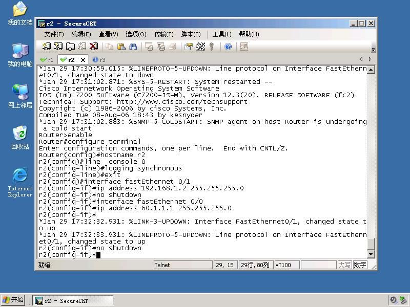Click the 'Router(config)#hostname r2' line

92,155
